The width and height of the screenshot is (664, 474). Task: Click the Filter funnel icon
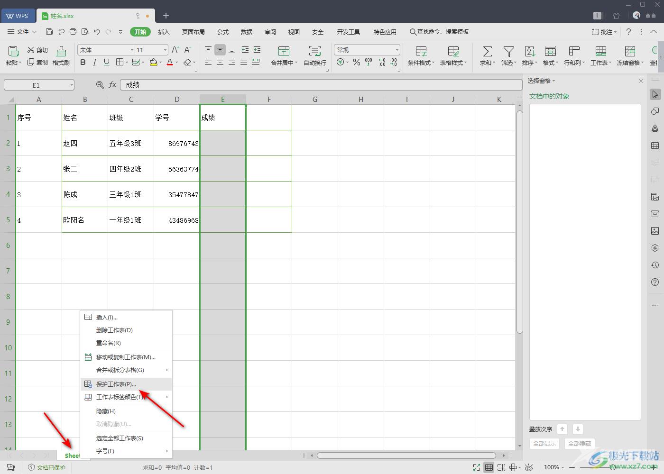click(508, 51)
